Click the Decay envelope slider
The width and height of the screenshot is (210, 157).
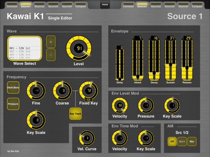154,60
